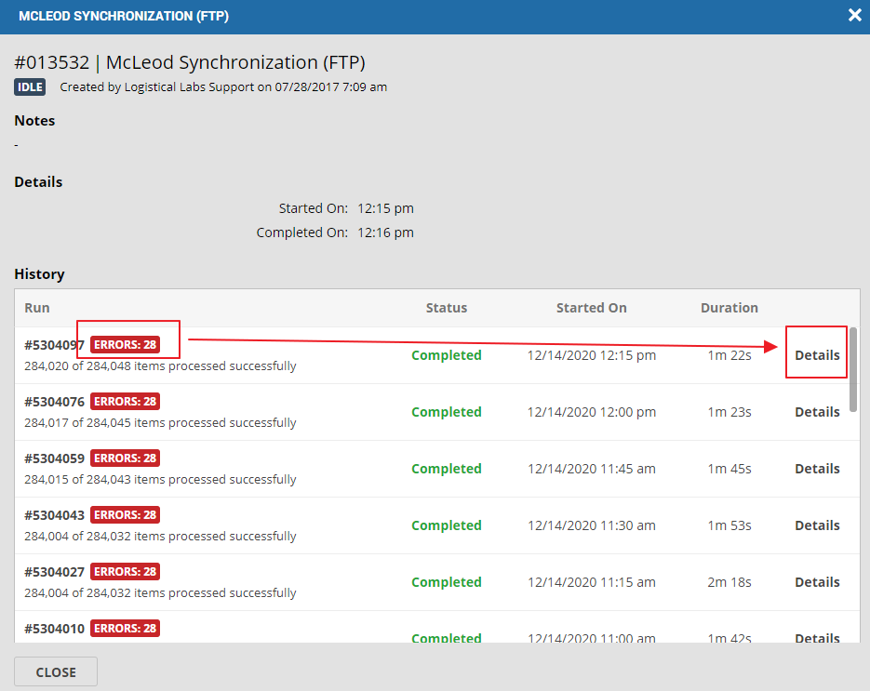Select run number #5304043
The image size is (870, 691).
click(54, 515)
